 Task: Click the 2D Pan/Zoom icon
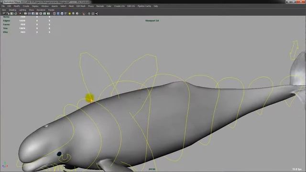(20, 14)
